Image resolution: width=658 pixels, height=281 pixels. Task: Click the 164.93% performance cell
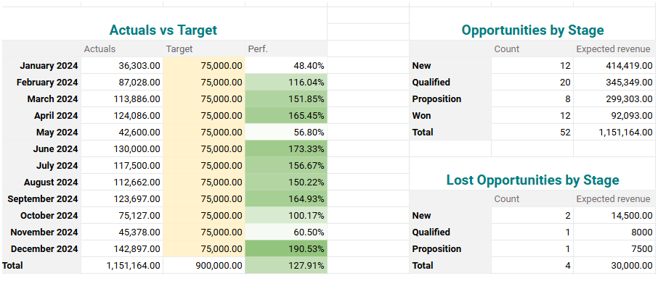click(286, 198)
